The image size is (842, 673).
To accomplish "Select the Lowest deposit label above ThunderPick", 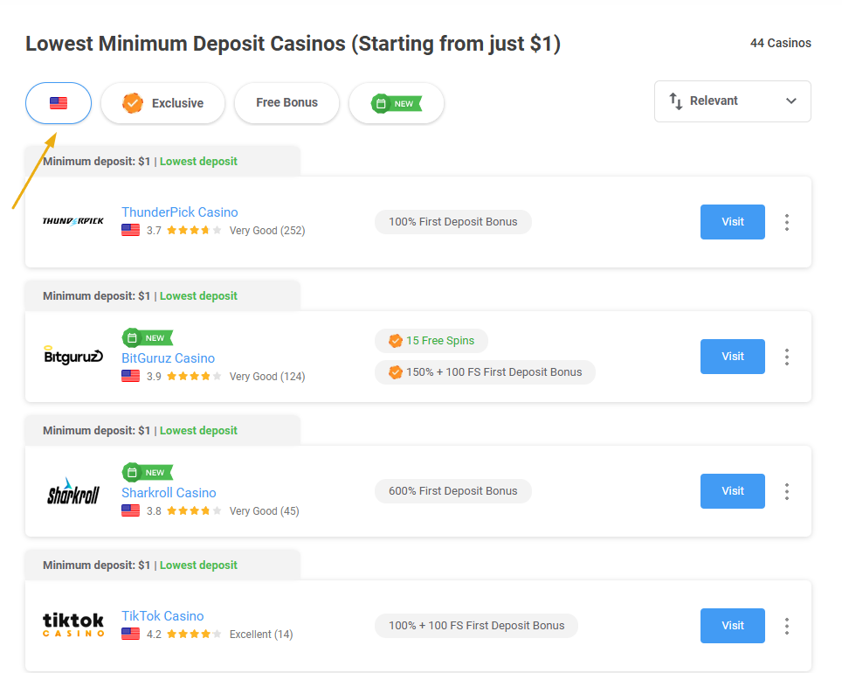I will (197, 161).
